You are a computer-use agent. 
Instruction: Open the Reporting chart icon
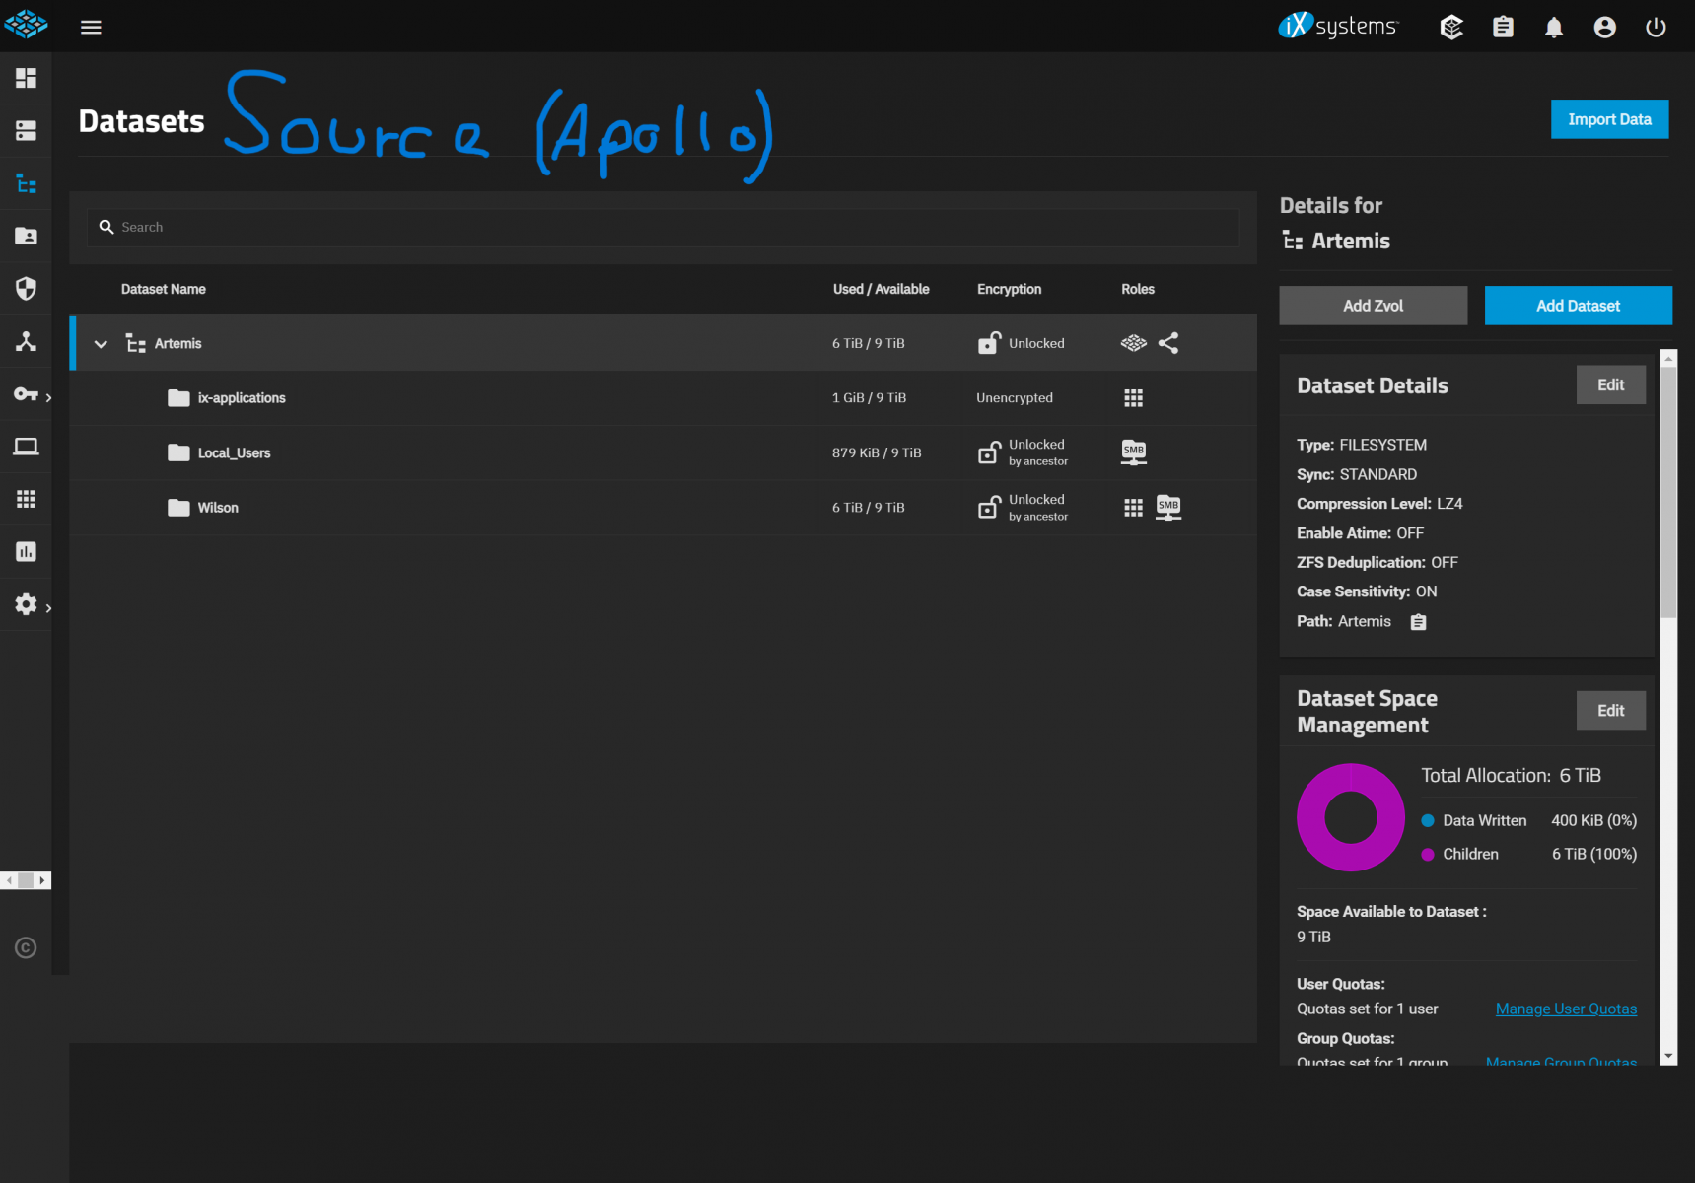coord(26,552)
